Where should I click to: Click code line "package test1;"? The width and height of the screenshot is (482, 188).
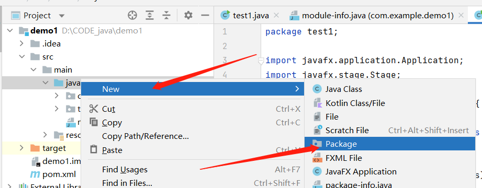tap(301, 31)
